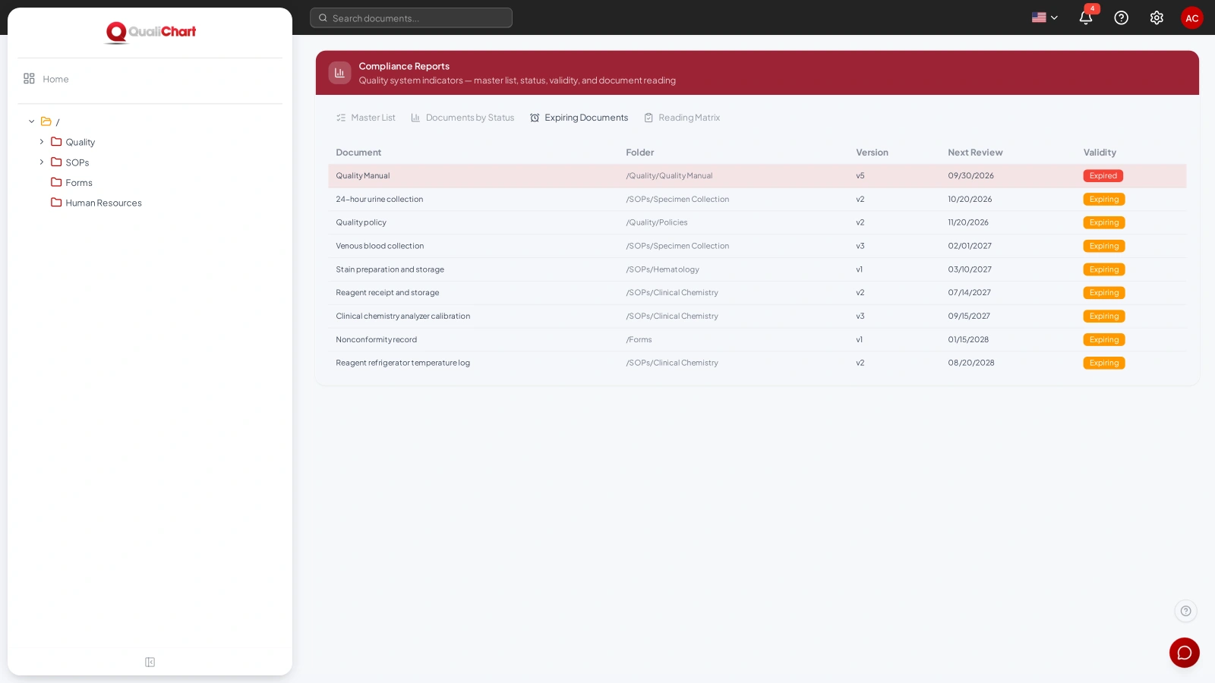Select Expiring Documents tab
Image resolution: width=1215 pixels, height=683 pixels.
coord(579,118)
